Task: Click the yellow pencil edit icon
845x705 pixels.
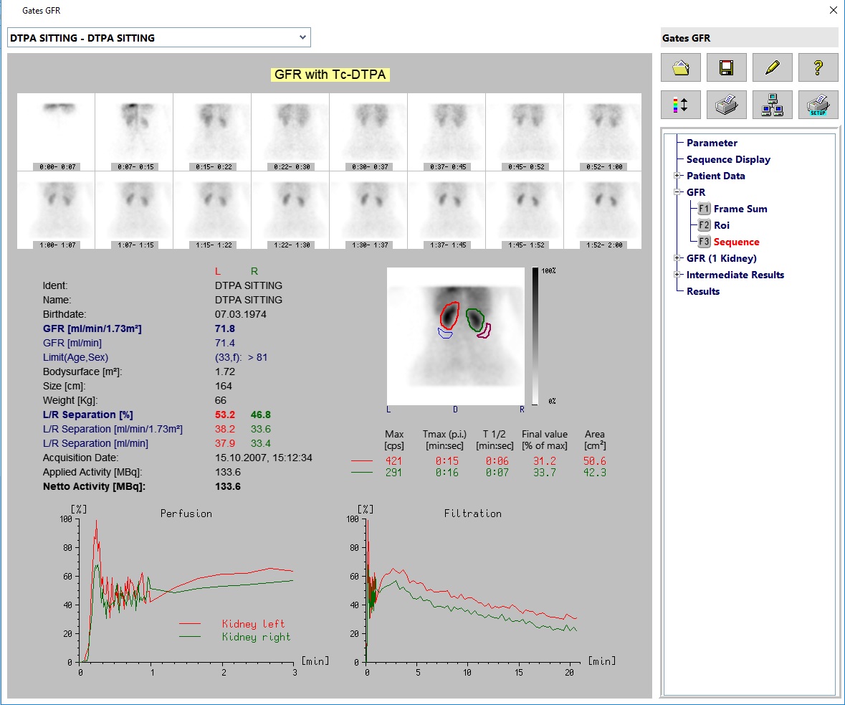Action: [773, 67]
